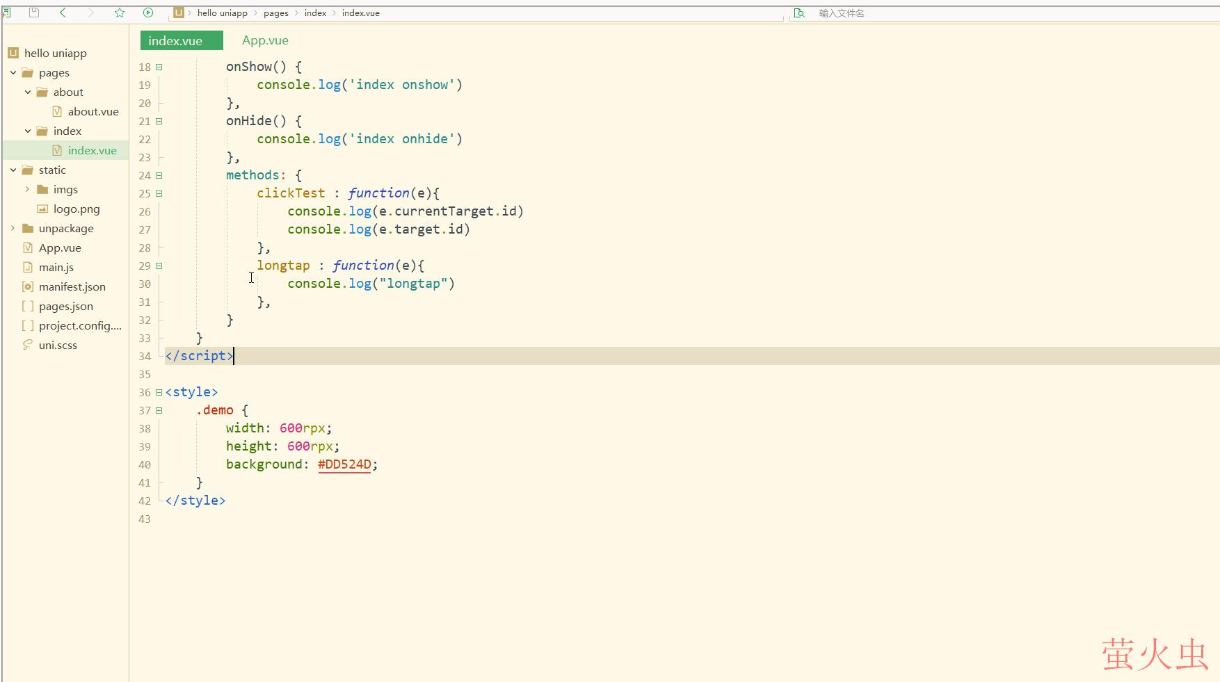Open manifest.json from the tree
1220x682 pixels.
(72, 286)
